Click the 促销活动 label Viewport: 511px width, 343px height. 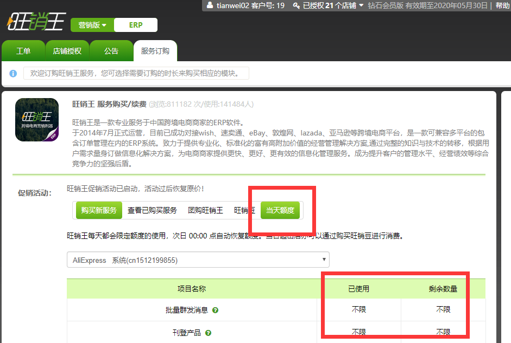(35, 193)
